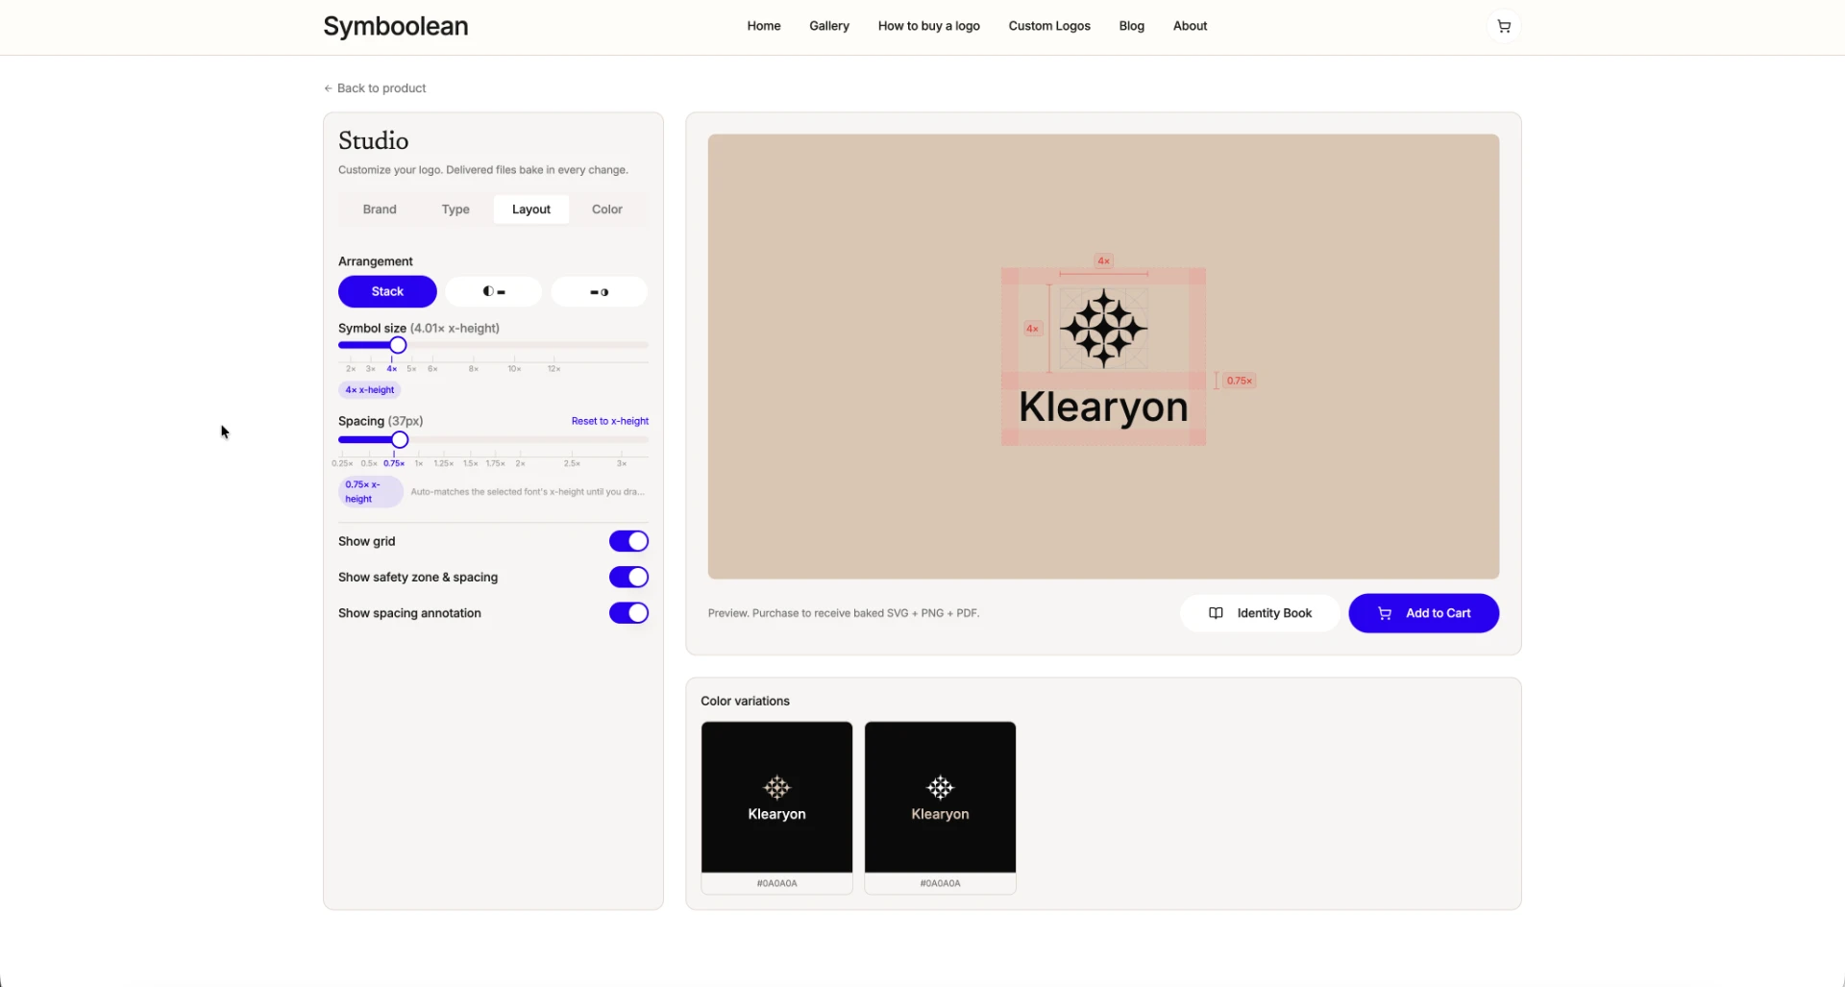
Task: Click 12× tick label on Symbol size
Action: [x=554, y=369]
